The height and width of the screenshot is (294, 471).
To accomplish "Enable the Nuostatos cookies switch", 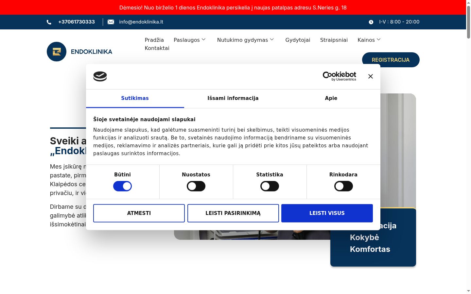I will (196, 186).
